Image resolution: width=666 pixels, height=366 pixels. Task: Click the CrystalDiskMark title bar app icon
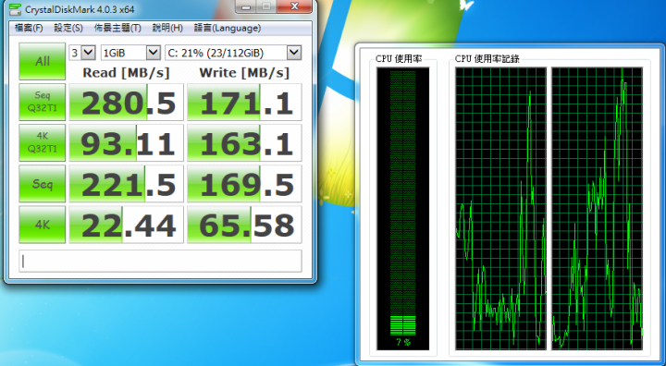15,9
